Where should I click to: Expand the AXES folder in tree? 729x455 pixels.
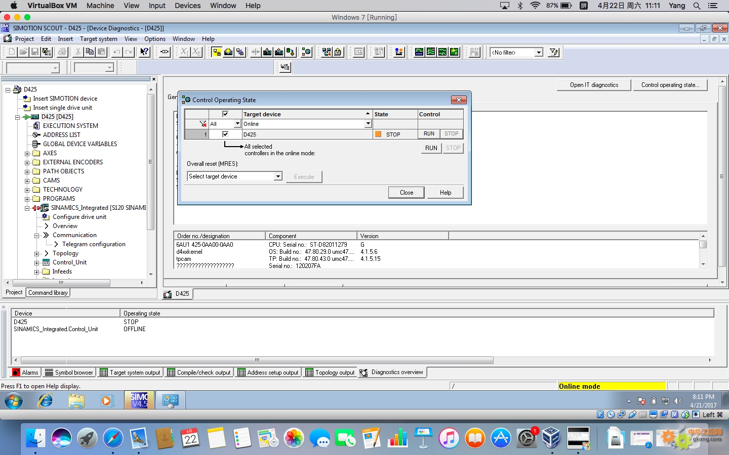[x=27, y=153]
